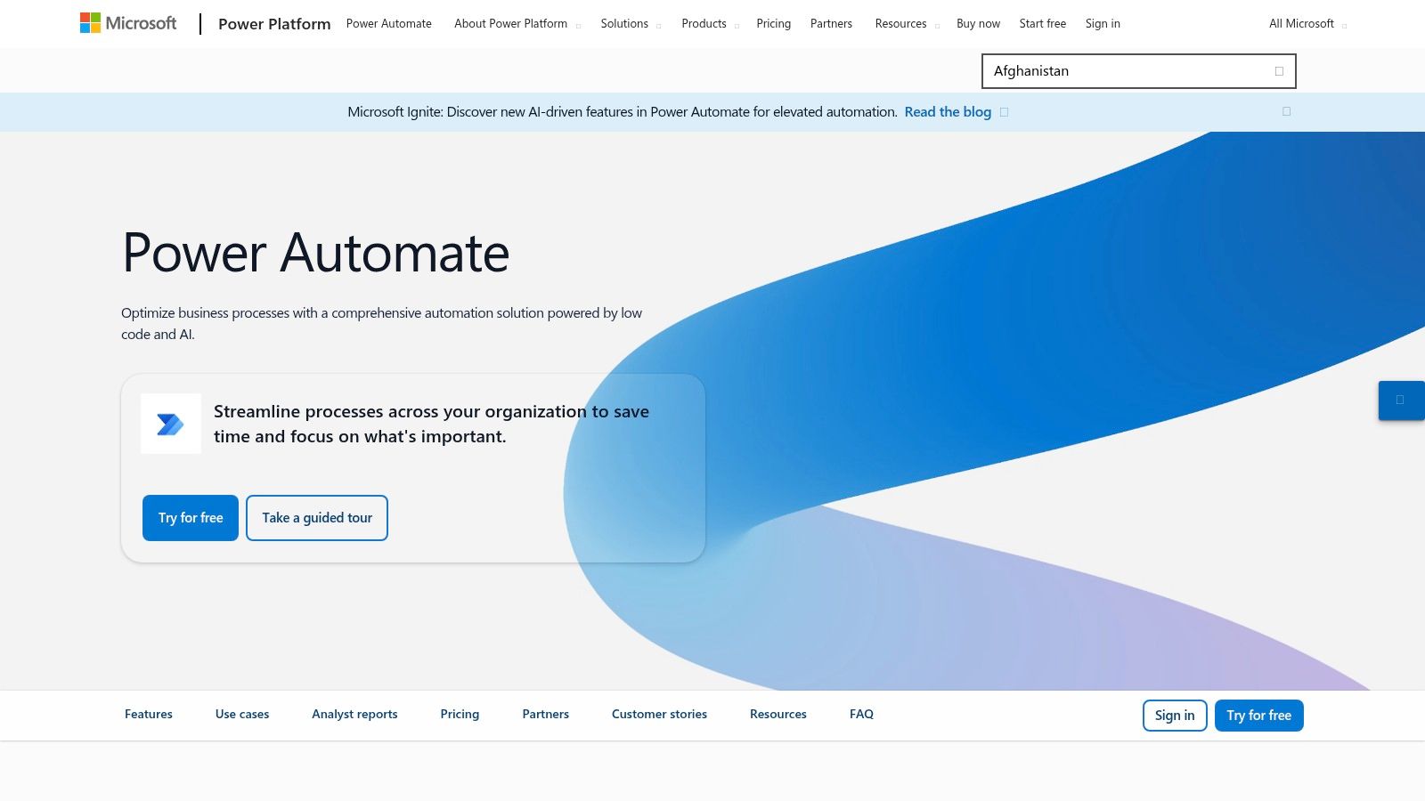Image resolution: width=1425 pixels, height=801 pixels.
Task: Dismiss the Microsoft Ignite announcement banner
Action: point(1286,111)
